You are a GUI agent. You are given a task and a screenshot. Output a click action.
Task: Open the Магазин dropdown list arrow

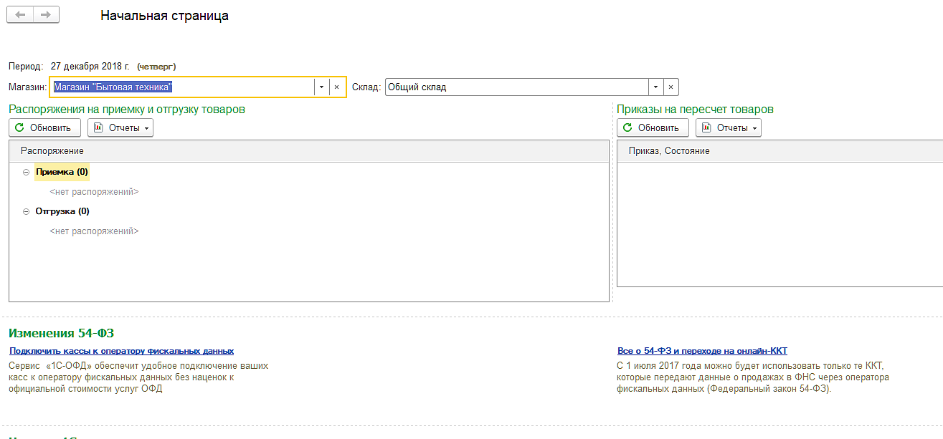[322, 87]
